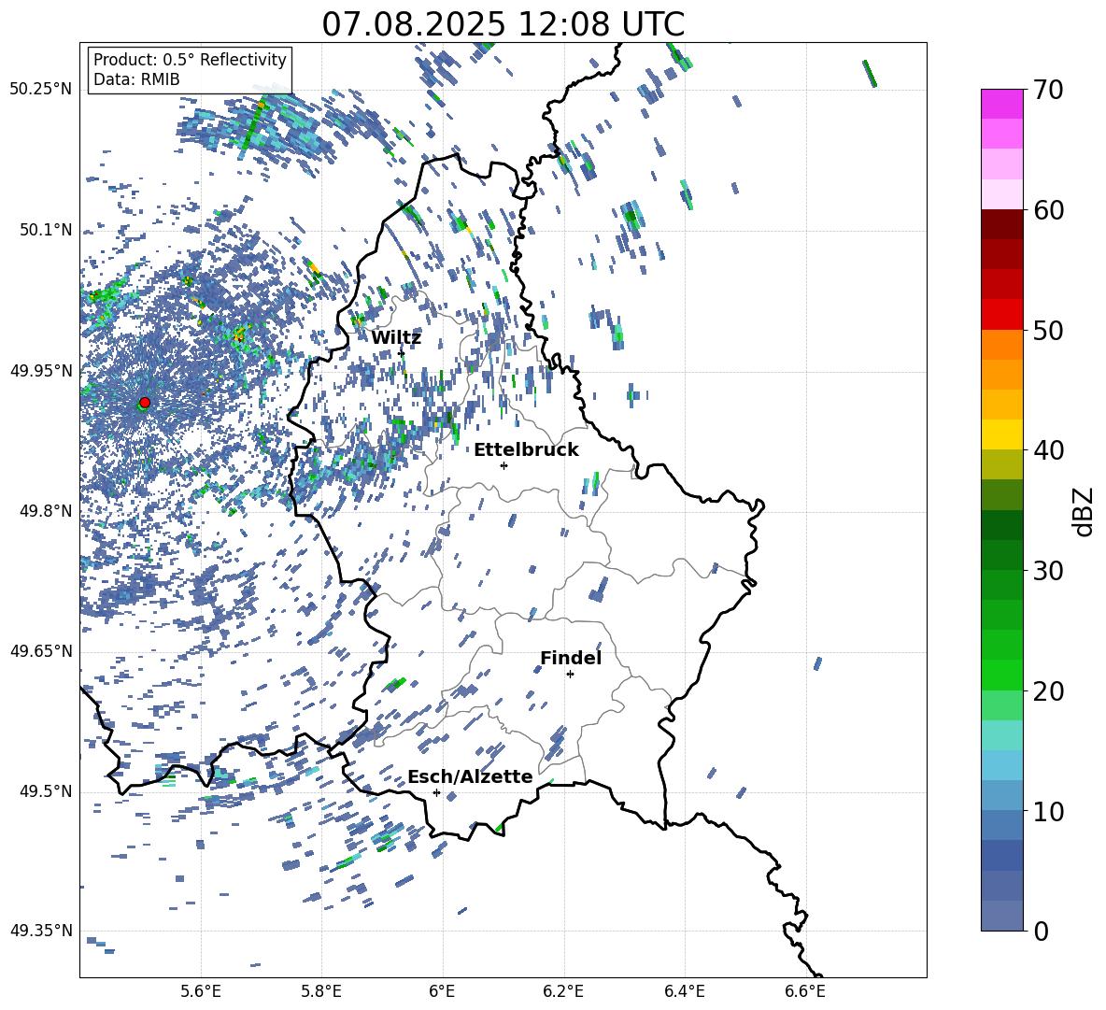Click the 60 value on the colorbar
Viewport: 1106px width, 1010px height.
pyautogui.click(x=1048, y=210)
